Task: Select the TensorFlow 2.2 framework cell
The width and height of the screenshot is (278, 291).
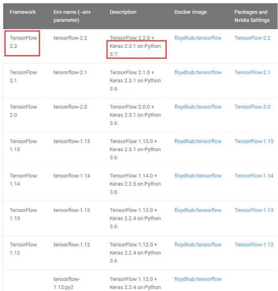Action: 23,42
